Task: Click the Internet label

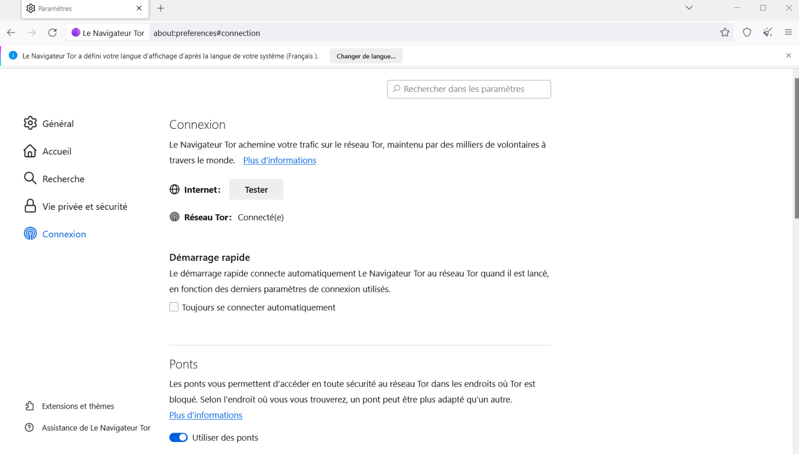Action: pyautogui.click(x=202, y=190)
